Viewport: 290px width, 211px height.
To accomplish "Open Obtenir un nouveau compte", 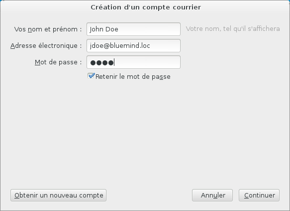I will tap(58, 195).
